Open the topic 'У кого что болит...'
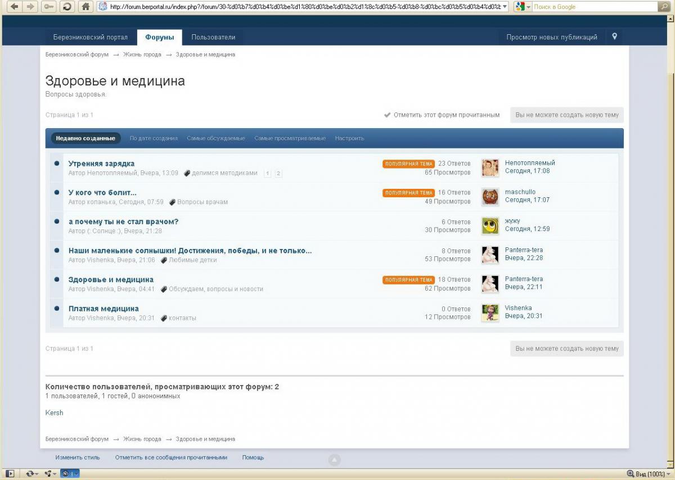Viewport: 675px width, 480px height. pyautogui.click(x=102, y=193)
